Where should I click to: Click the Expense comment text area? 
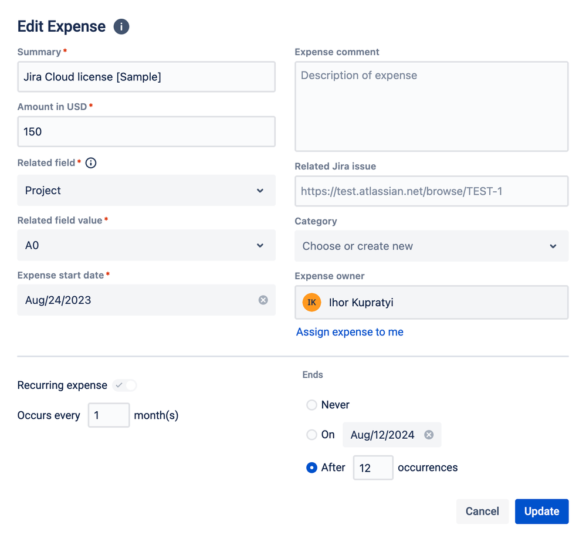tap(432, 107)
